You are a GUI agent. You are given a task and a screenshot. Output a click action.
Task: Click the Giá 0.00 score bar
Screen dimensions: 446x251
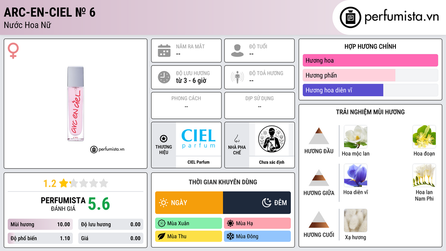[111, 238]
